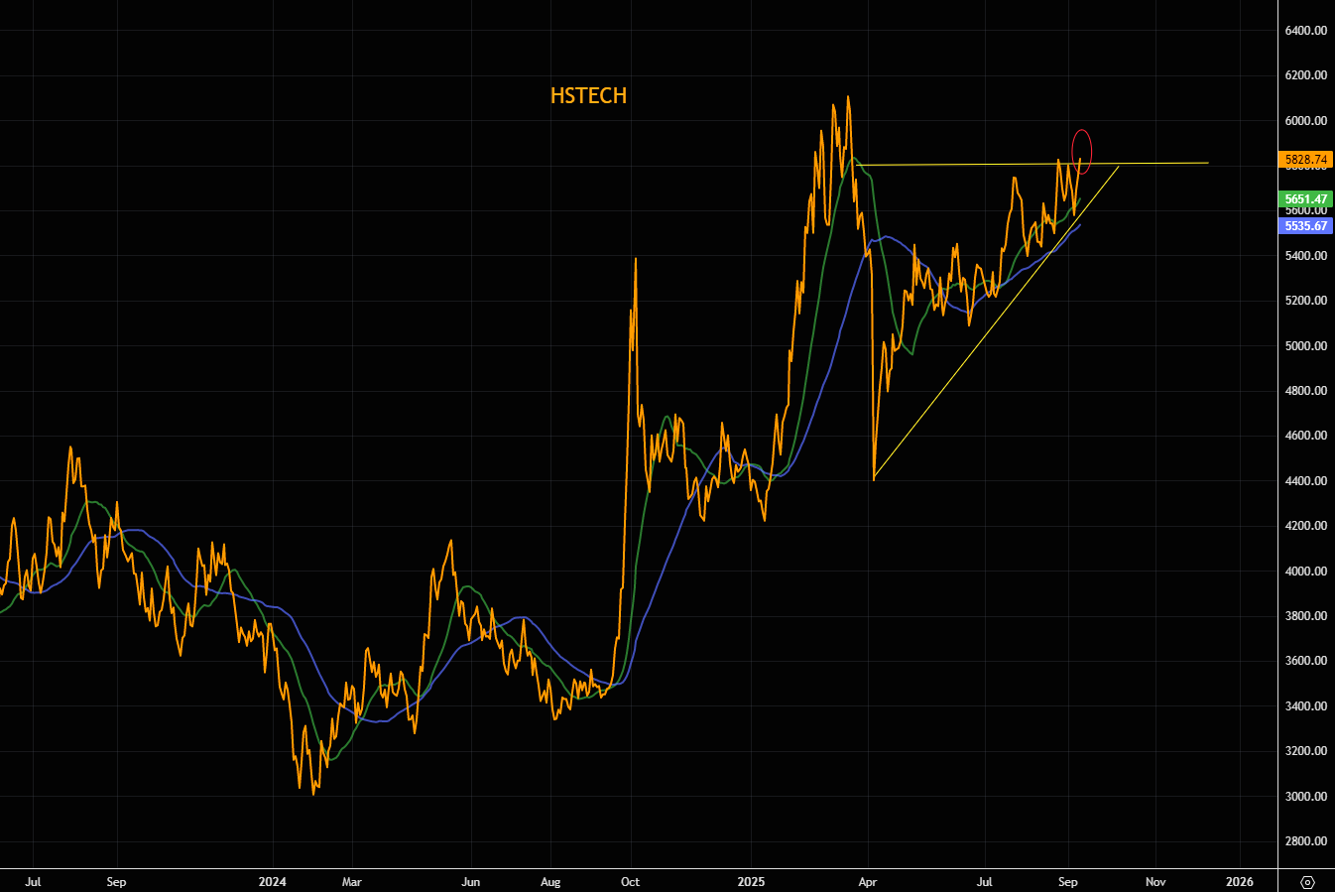Click the Apr label on time axis
Screen dimensions: 1335x892
(868, 881)
